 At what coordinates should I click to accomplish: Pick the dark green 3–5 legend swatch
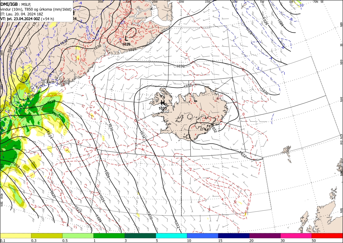pyautogui.click(x=140, y=235)
